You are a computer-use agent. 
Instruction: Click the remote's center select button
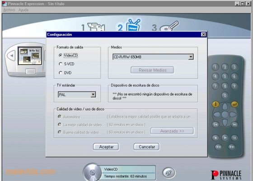[225, 114]
